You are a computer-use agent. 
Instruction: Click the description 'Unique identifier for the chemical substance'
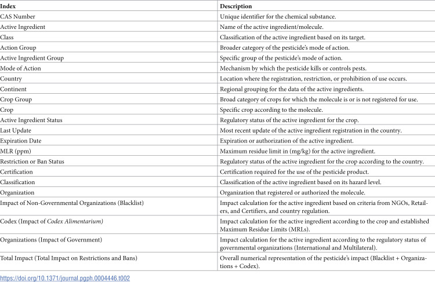coord(278,17)
